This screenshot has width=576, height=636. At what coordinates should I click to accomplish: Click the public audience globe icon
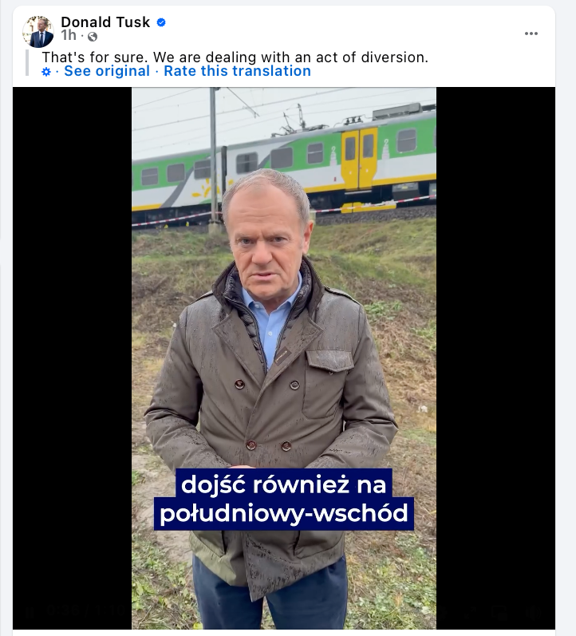point(93,37)
